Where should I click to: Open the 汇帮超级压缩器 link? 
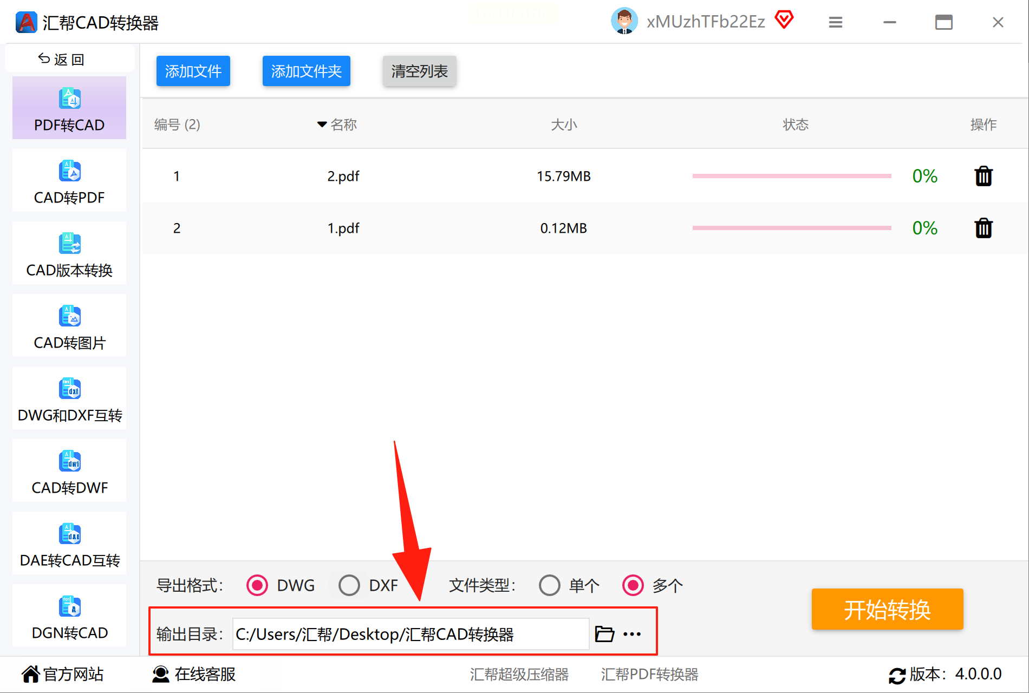coord(519,674)
